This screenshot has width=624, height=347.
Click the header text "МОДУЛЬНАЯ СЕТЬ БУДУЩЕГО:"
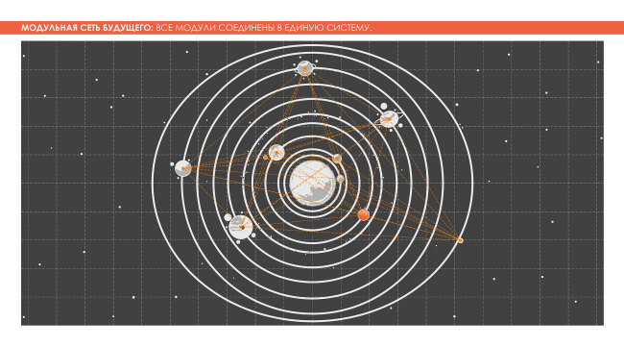click(87, 28)
